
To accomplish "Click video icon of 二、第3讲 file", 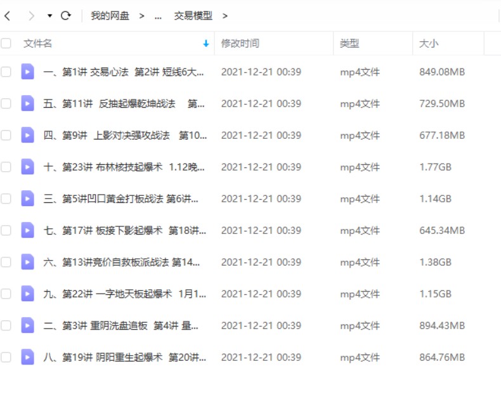I will pyautogui.click(x=27, y=325).
